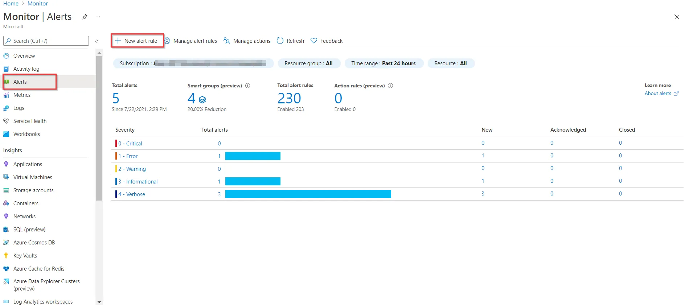Viewport: 689px width, 305px height.
Task: Pin the Monitor Alerts page
Action: tap(85, 17)
